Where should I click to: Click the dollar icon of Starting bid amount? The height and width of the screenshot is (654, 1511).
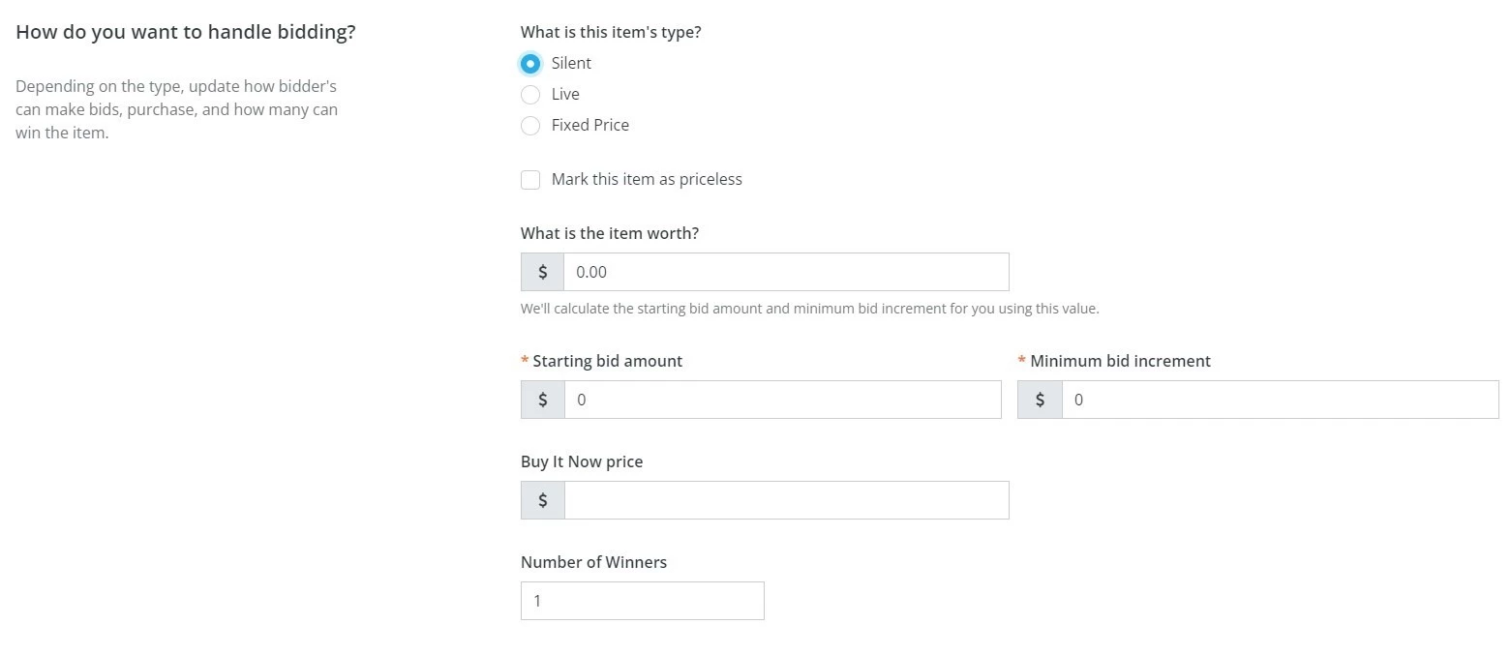click(543, 400)
